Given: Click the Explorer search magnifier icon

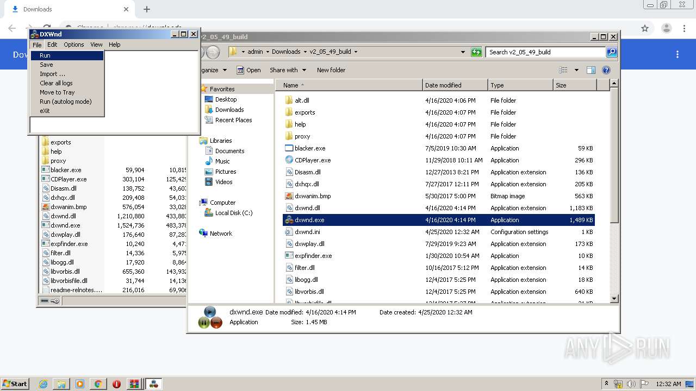Looking at the screenshot, I should [612, 52].
